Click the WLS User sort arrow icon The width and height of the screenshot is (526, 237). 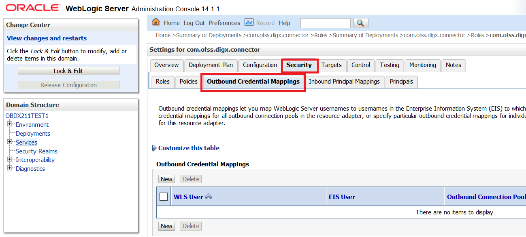click(209, 197)
